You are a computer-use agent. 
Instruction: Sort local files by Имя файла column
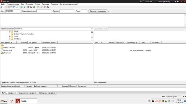(8, 42)
